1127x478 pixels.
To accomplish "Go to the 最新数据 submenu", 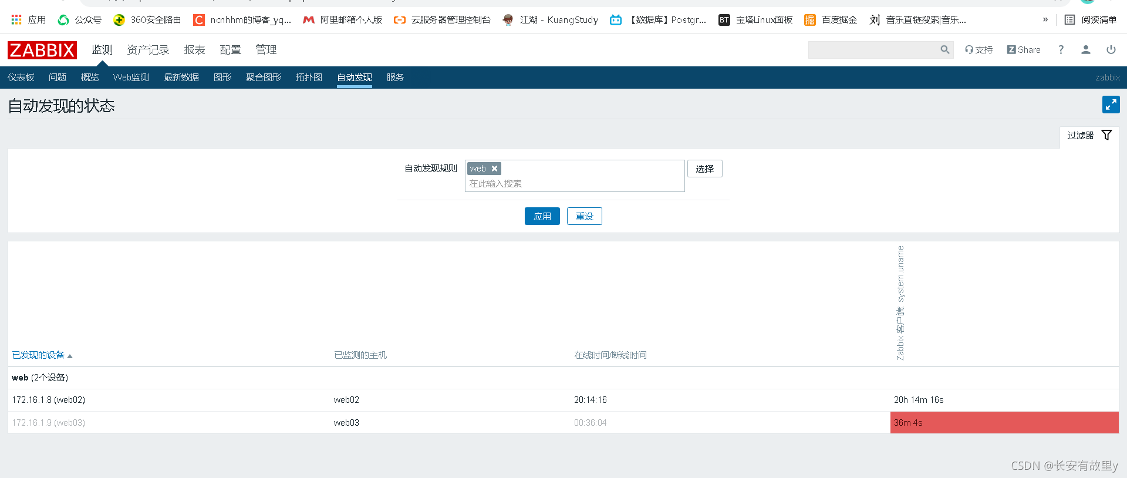I will pos(181,78).
